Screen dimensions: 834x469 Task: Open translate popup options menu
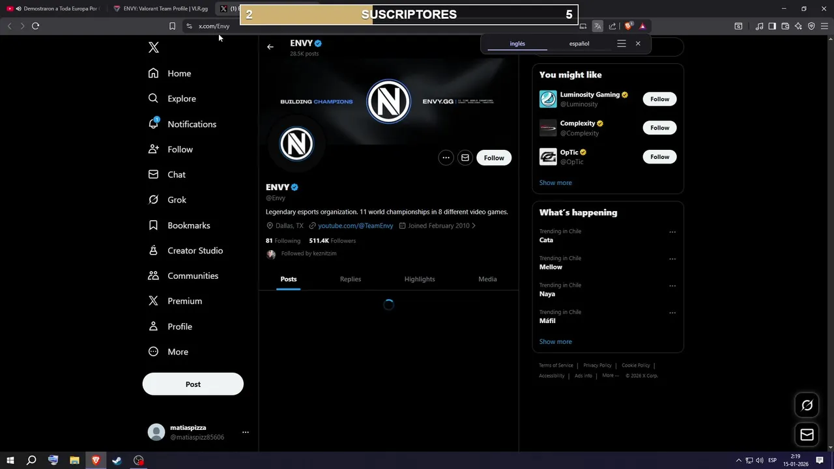pos(622,44)
